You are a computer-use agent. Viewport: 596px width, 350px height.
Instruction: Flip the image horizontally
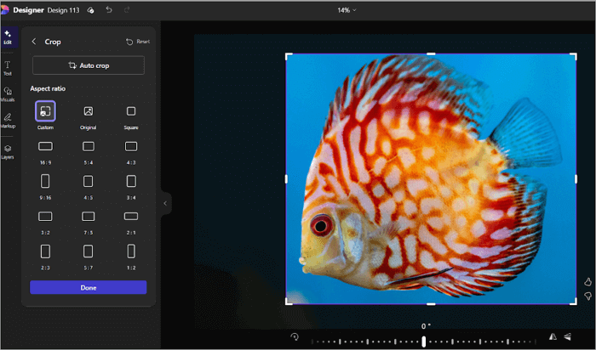point(553,337)
